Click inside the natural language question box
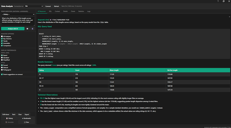The width and height of the screenshot is (231, 128). click(18, 21)
